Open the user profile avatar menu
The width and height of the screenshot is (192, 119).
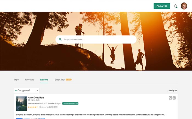pyautogui.click(x=184, y=6)
